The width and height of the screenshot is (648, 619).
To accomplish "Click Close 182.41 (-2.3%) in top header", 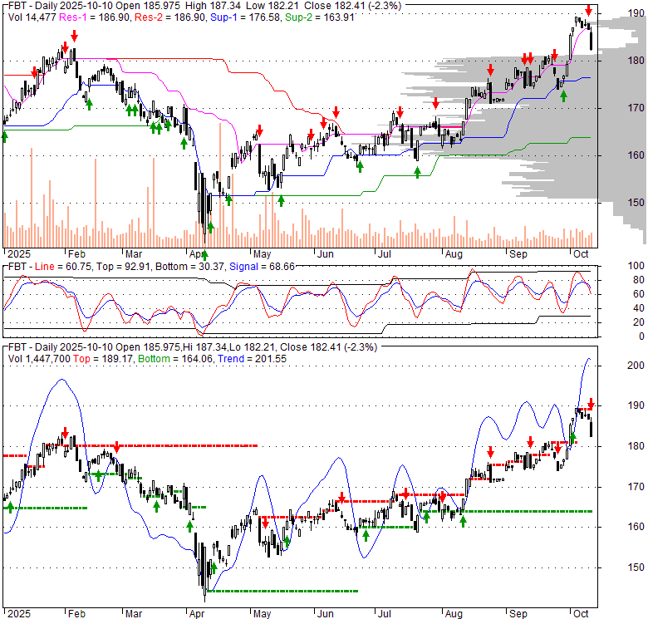I will tap(352, 6).
